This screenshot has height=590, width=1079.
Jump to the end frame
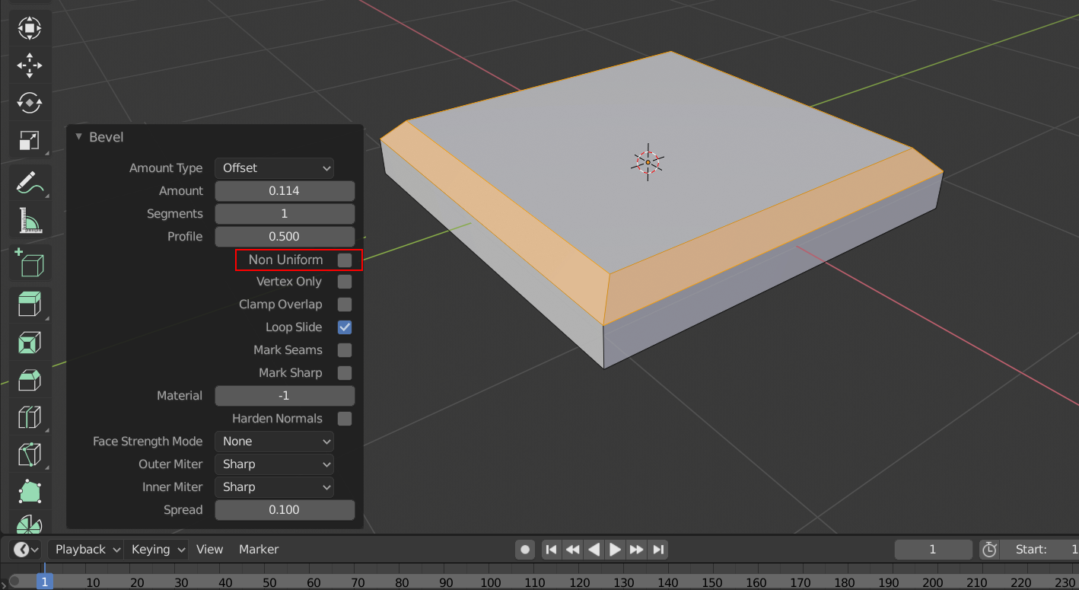pos(659,549)
